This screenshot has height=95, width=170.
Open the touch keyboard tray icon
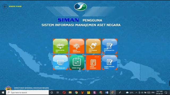tap(149, 93)
